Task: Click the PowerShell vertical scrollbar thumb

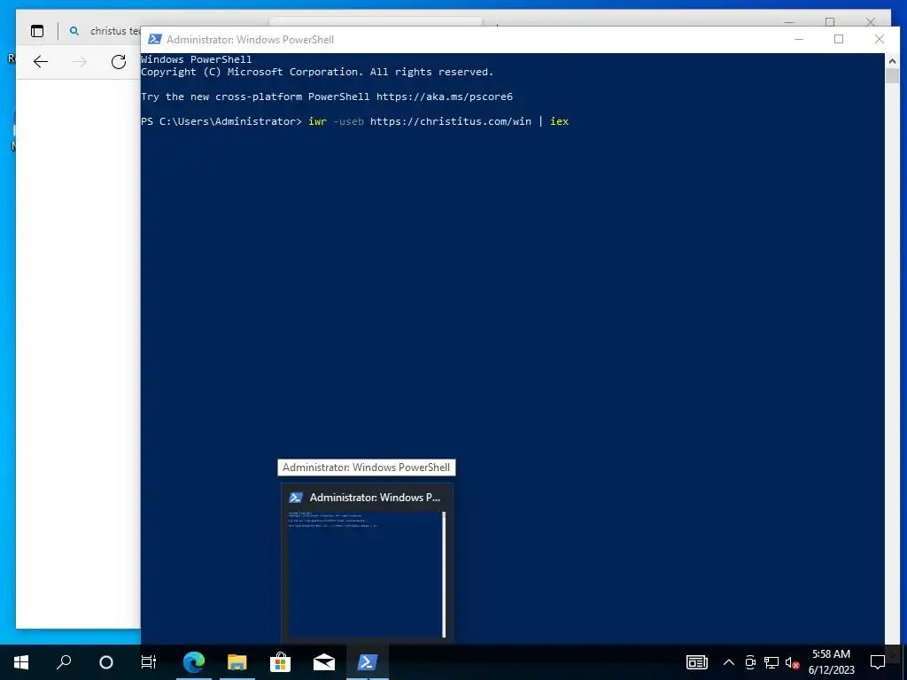Action: (892, 76)
